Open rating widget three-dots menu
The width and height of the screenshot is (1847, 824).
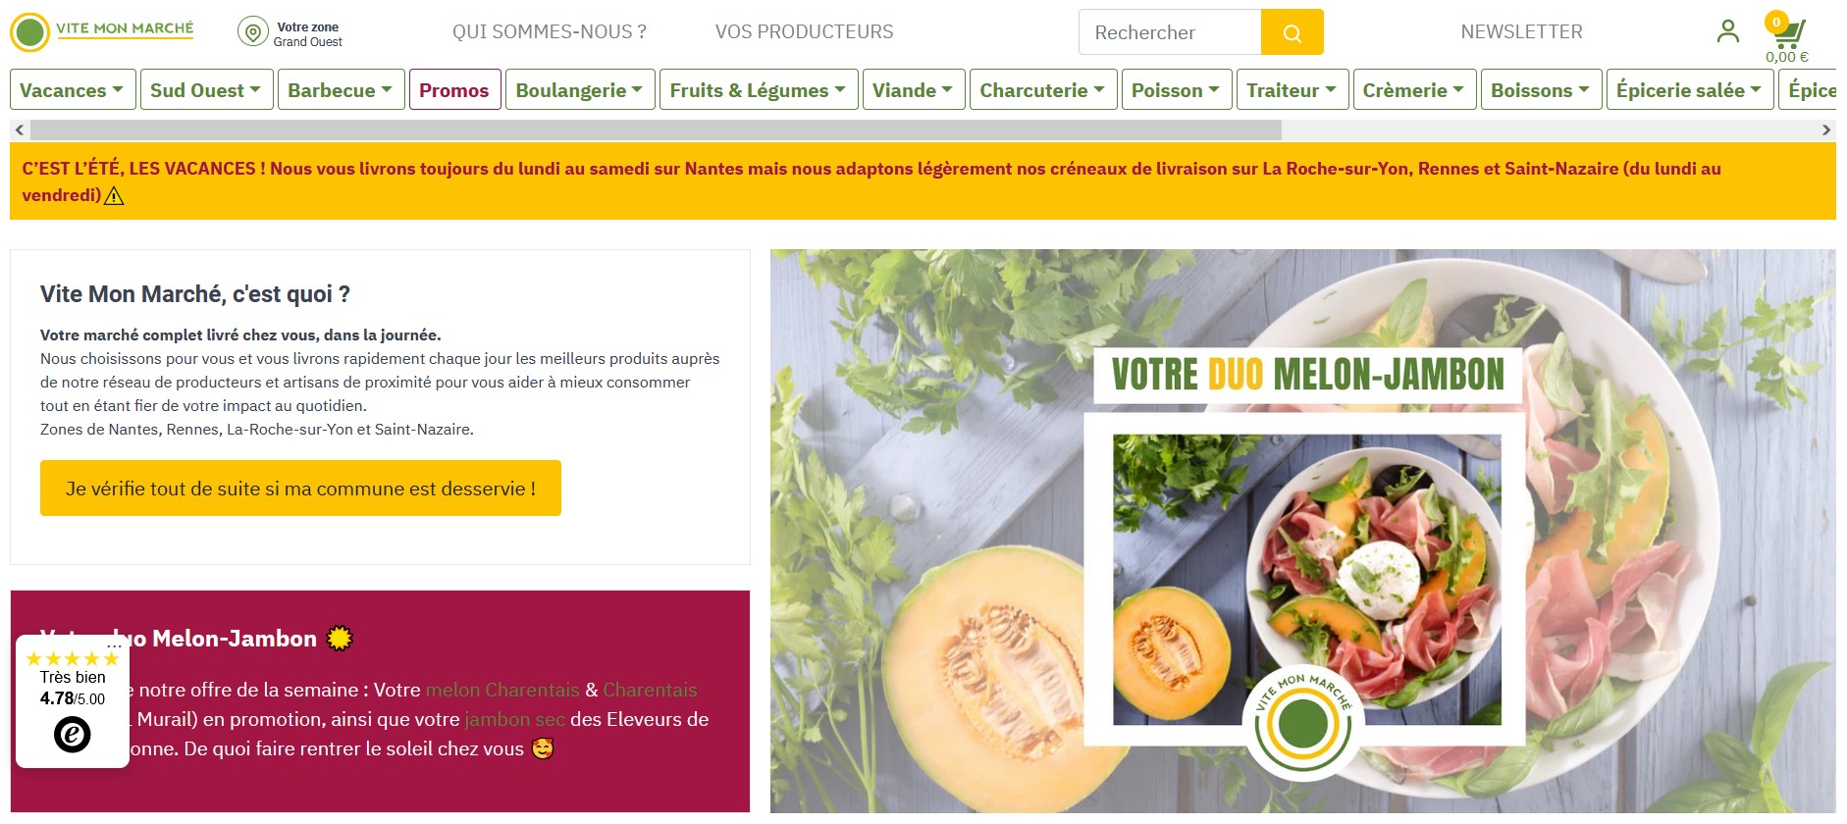point(114,646)
